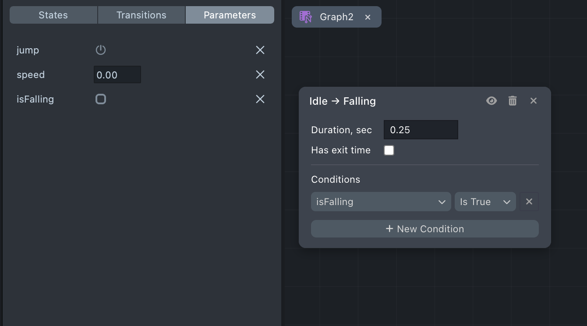The image size is (587, 326).
Task: Switch to the States tab
Action: pyautogui.click(x=53, y=15)
